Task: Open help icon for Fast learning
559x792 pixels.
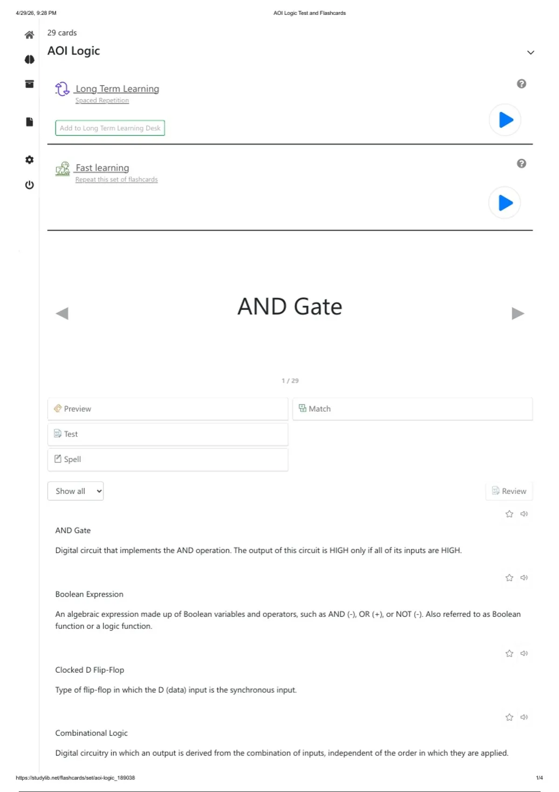Action: tap(521, 164)
